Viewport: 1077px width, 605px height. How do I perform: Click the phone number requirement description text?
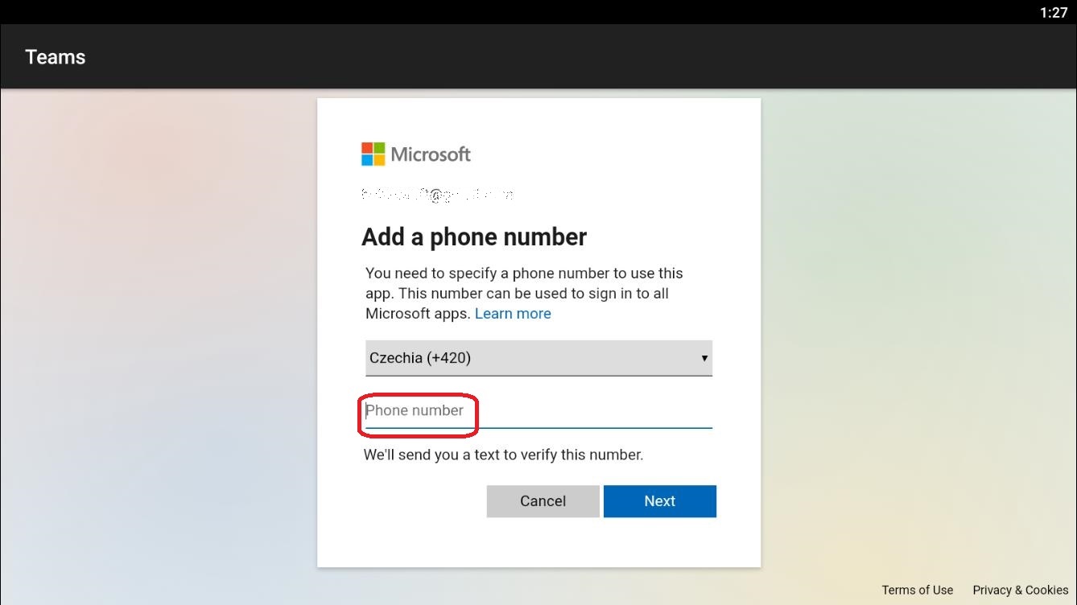pos(524,294)
